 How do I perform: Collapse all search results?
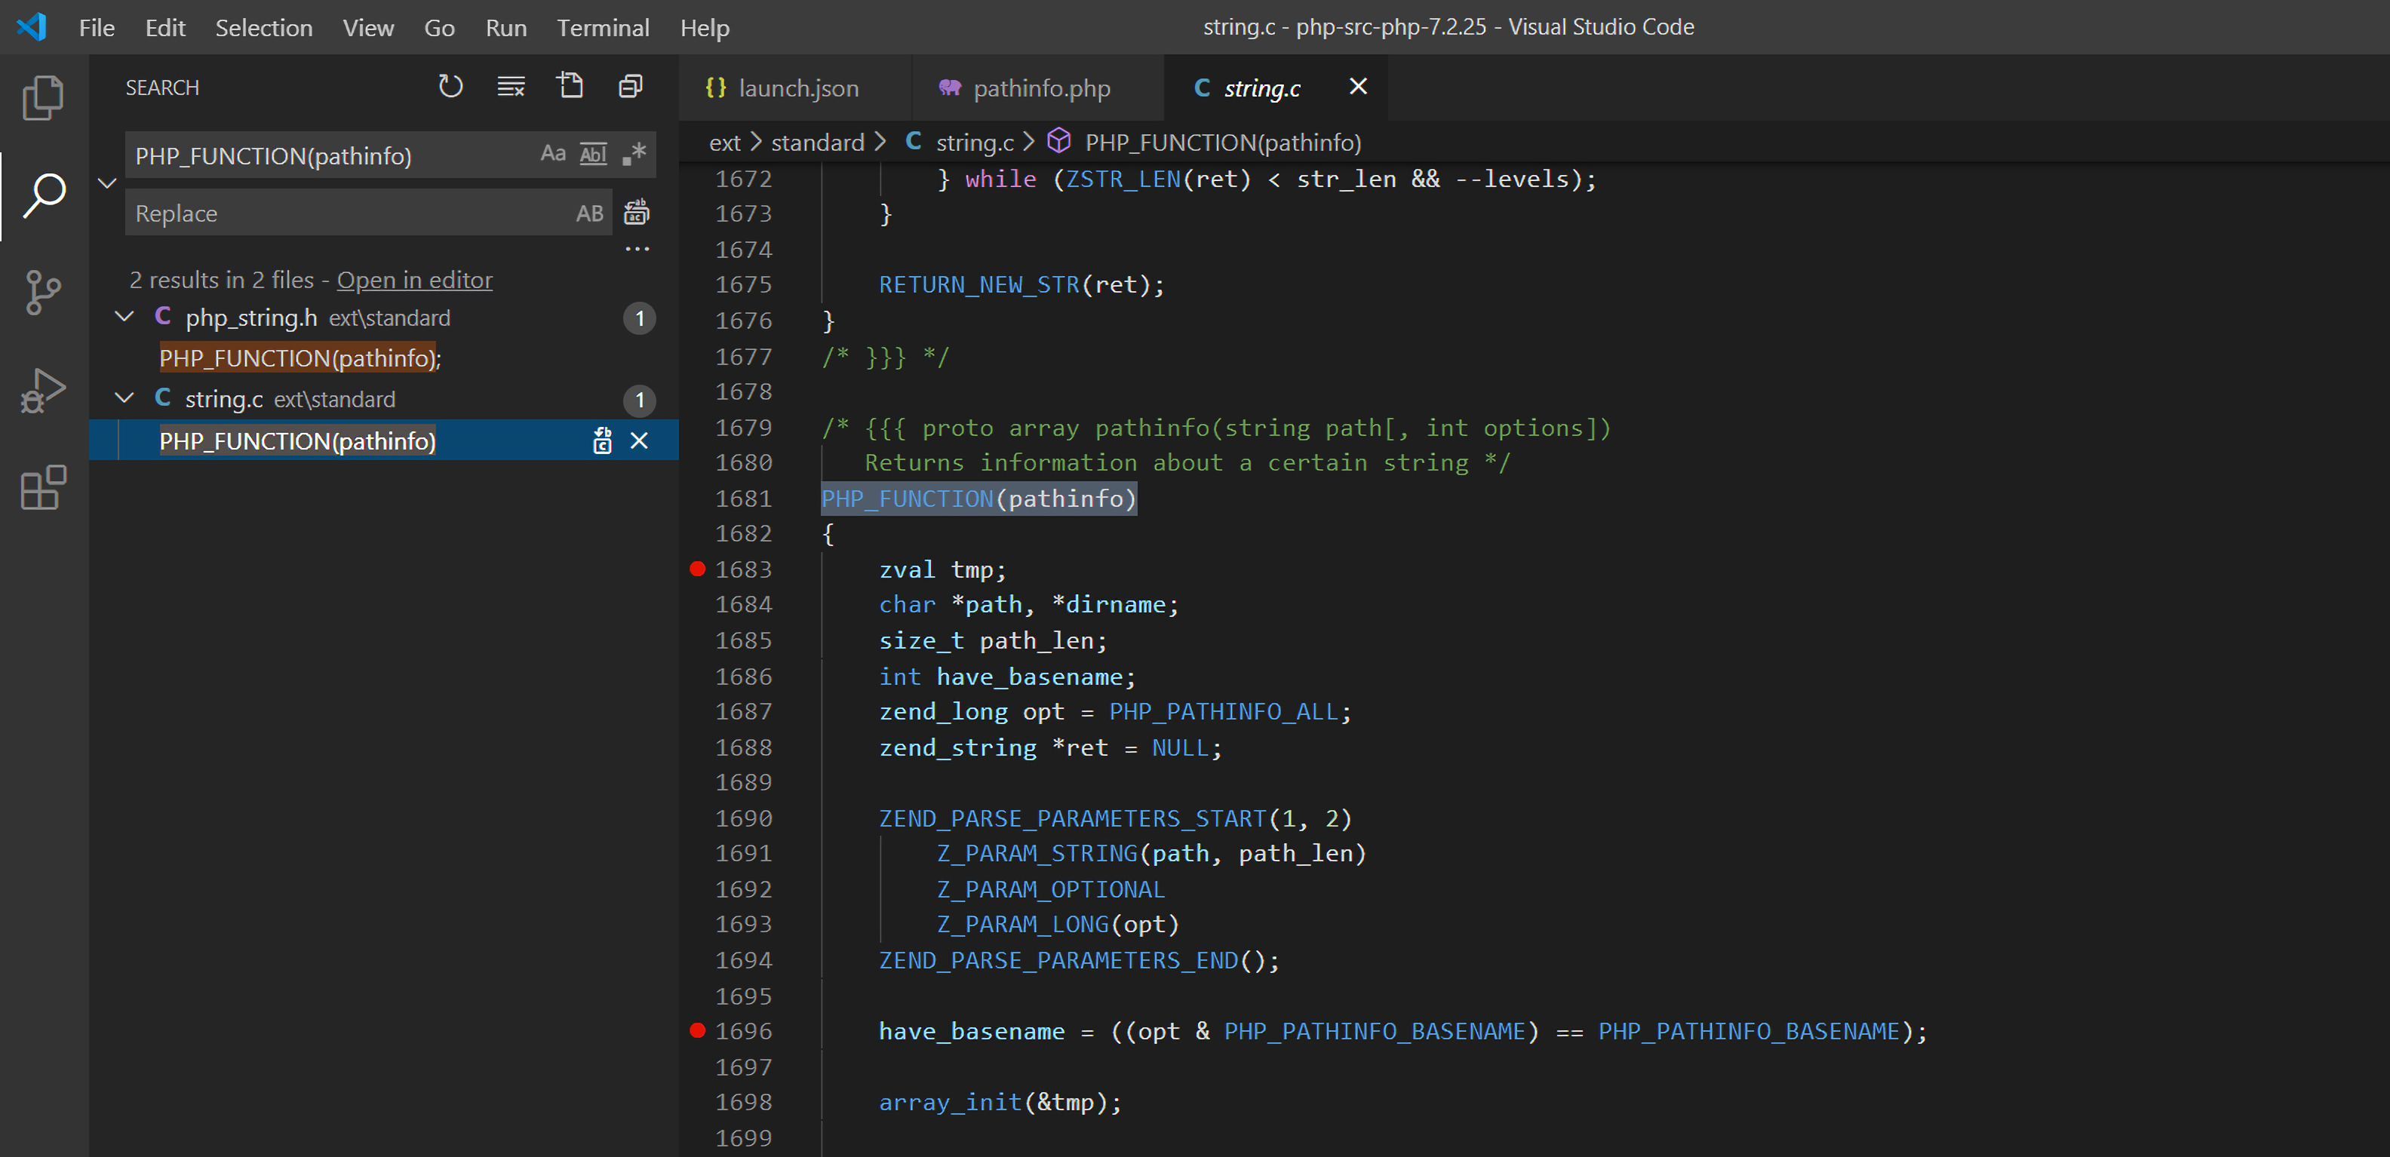pos(630,86)
